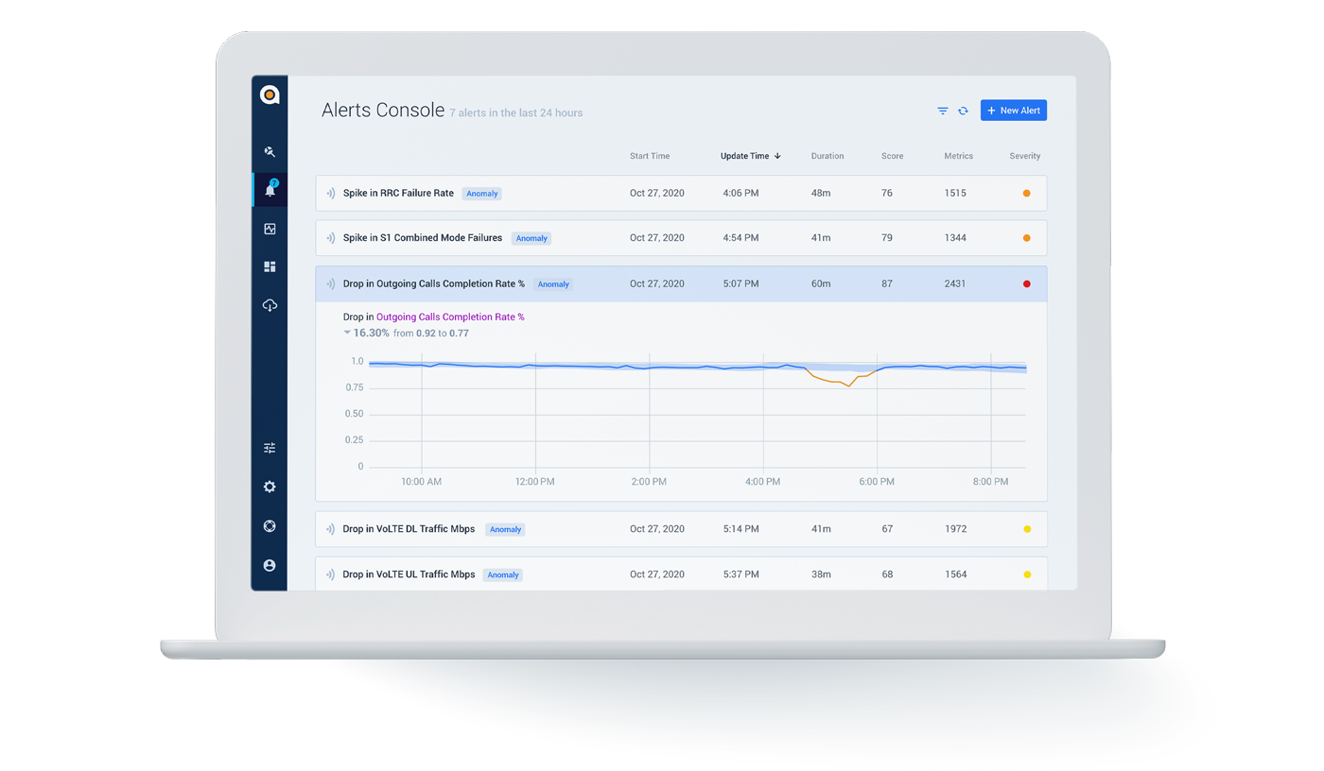Click Anomaly tag on Outgoing Calls Completion row

(x=553, y=284)
